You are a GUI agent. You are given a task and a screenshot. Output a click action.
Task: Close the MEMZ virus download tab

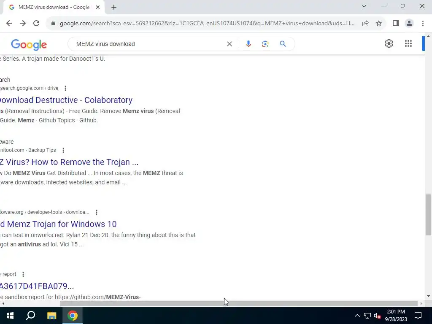coord(98,7)
